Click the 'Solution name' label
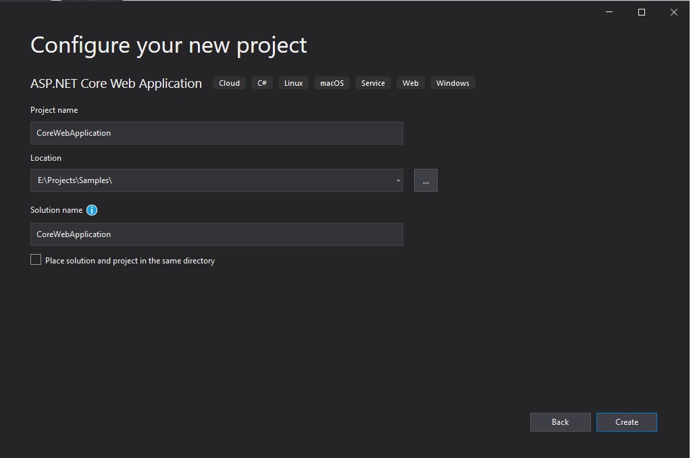Viewport: 693px width, 458px height. pyautogui.click(x=57, y=211)
